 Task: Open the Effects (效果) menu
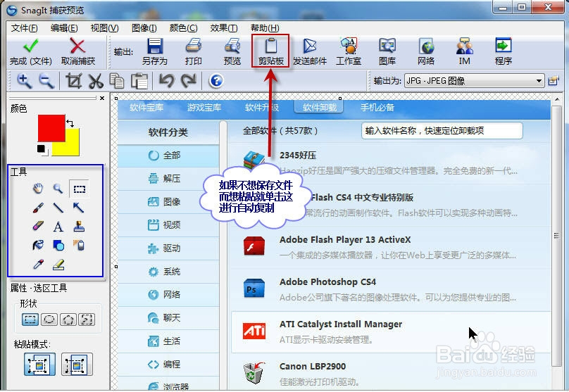click(223, 28)
